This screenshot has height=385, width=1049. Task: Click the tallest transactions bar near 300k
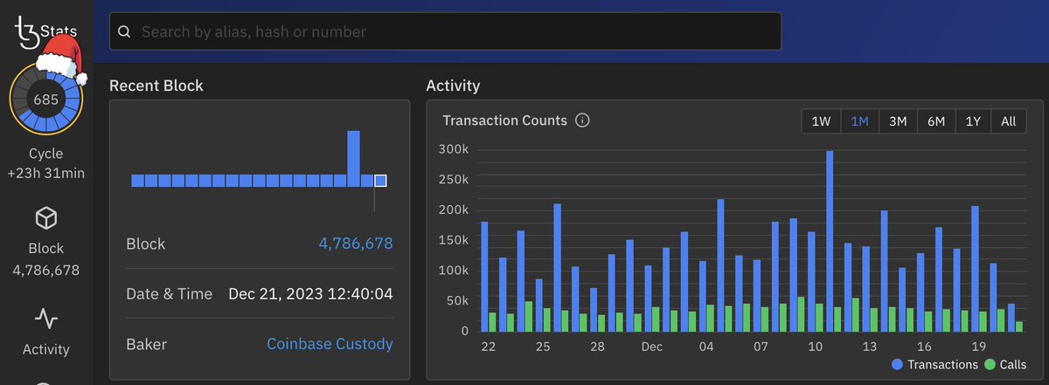tap(830, 241)
